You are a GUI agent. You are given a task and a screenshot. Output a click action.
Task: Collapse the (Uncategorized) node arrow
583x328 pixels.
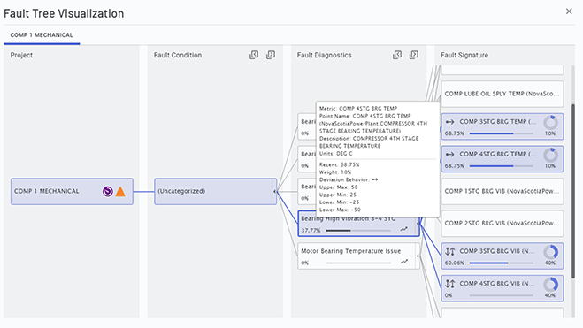(275, 191)
